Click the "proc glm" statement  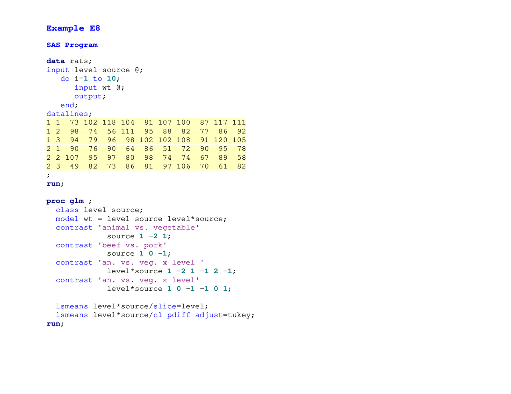click(x=69, y=201)
